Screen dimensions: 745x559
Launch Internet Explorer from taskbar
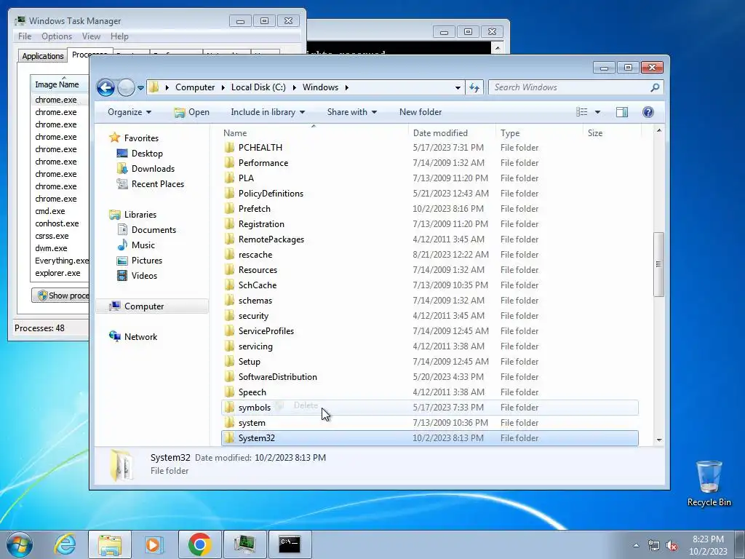click(65, 544)
